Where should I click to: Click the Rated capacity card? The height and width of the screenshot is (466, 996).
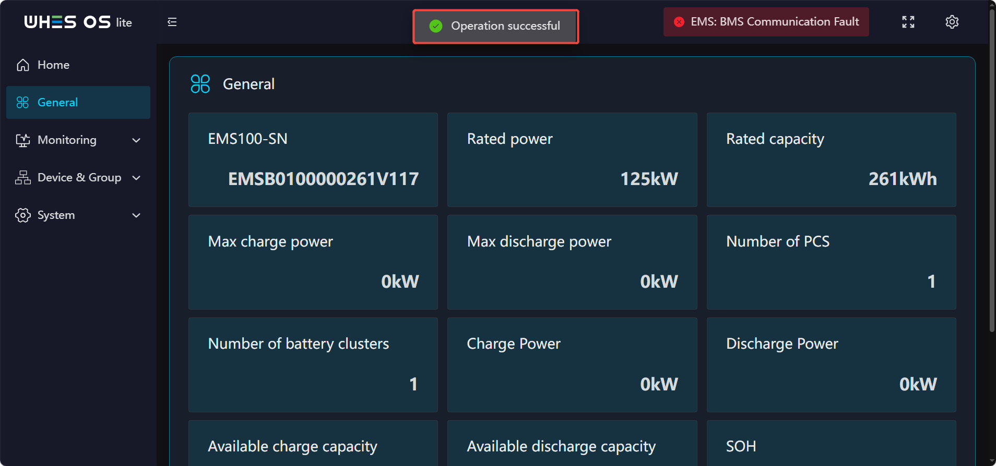[x=831, y=160]
